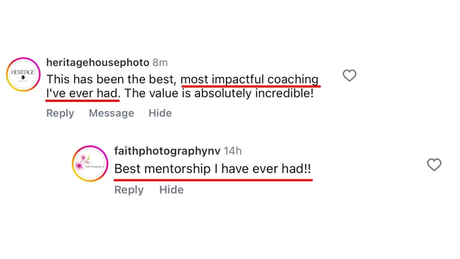Click the "Best mentorship I have ever had!!" text
This screenshot has height=259, width=460.
(x=213, y=169)
